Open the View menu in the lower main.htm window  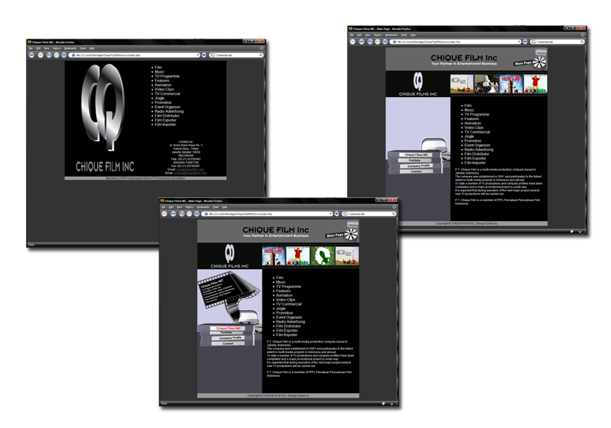179,207
